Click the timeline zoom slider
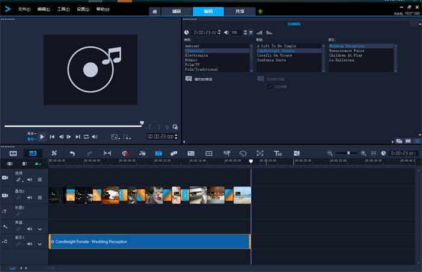Screen dimensions: 422x272 pyautogui.click(x=348, y=154)
